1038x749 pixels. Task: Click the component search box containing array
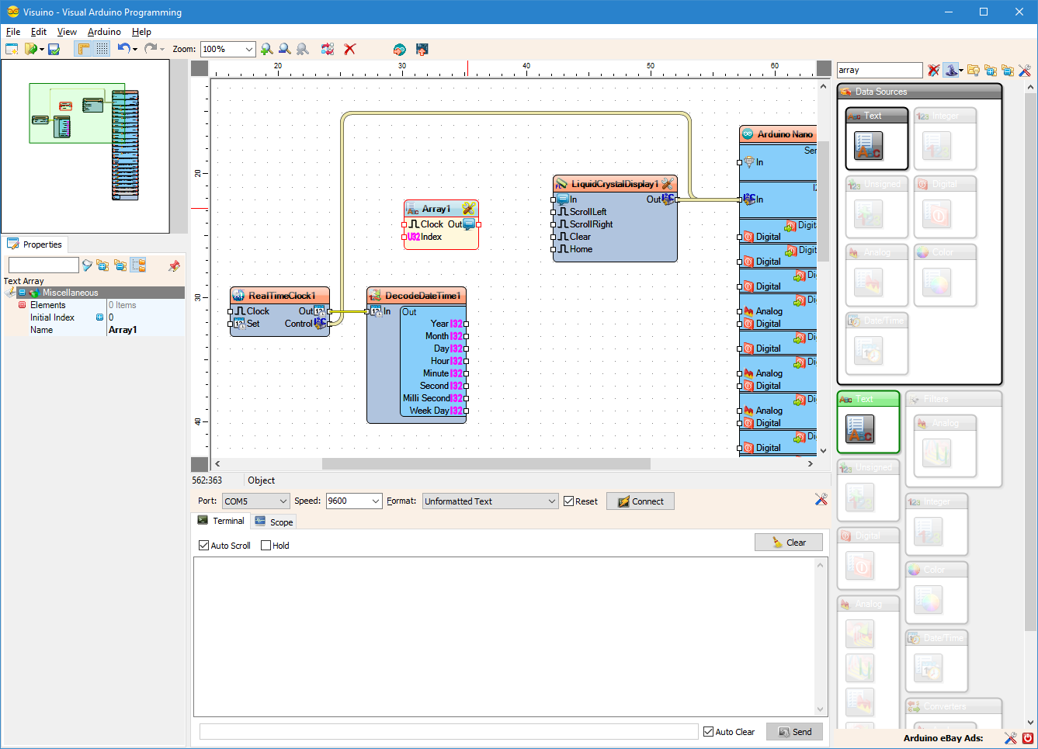pos(880,71)
